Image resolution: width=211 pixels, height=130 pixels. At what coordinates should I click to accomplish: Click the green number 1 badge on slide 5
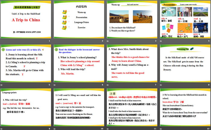pyautogui.click(x=3, y=49)
